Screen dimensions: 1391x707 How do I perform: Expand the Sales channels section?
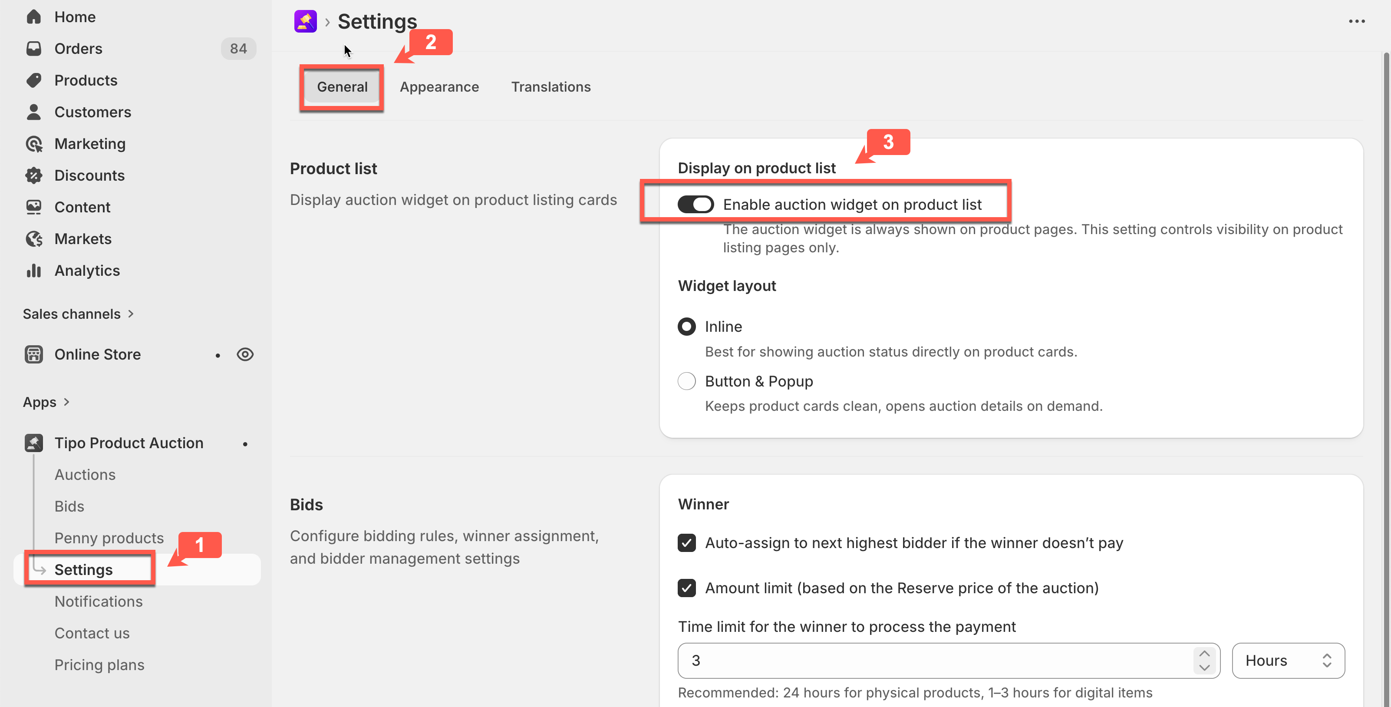(x=78, y=314)
